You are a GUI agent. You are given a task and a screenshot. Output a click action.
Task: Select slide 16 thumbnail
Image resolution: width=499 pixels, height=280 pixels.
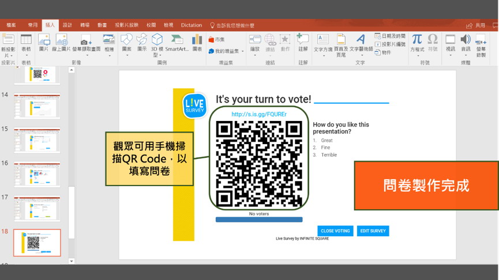(x=37, y=174)
